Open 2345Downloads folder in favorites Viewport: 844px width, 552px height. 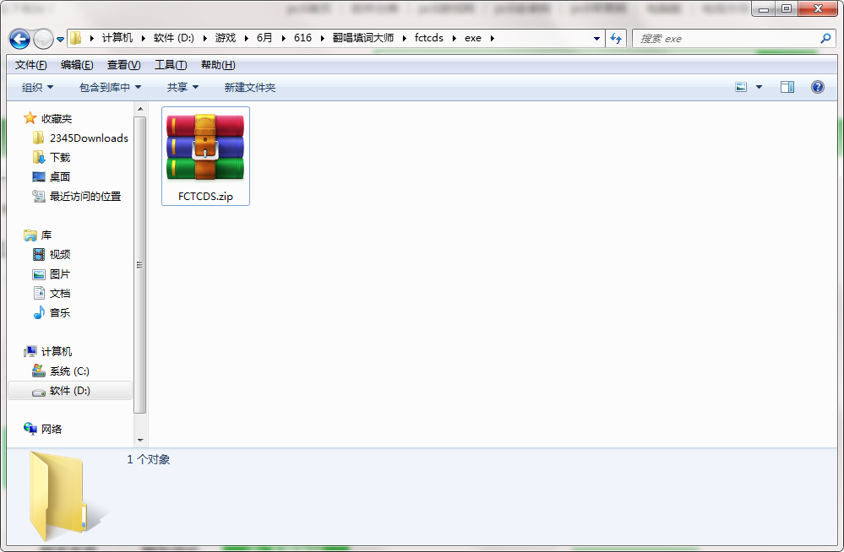(88, 138)
